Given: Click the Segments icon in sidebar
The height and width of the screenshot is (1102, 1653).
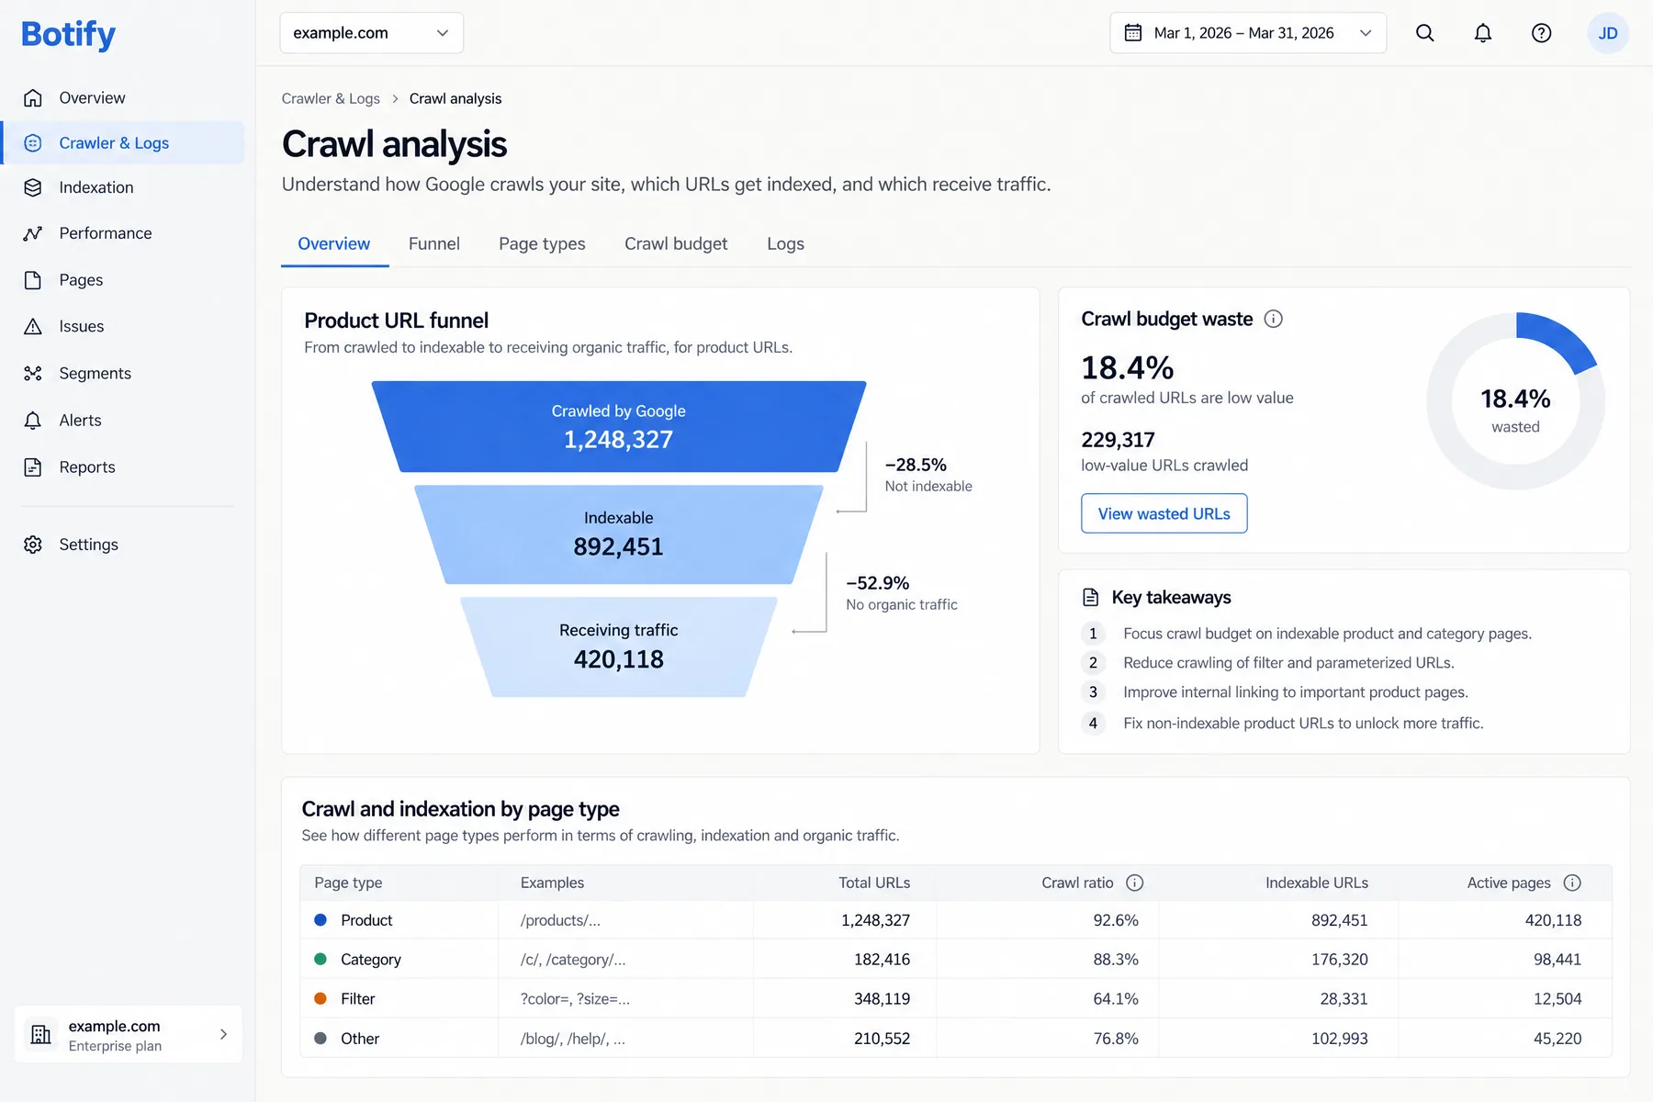Looking at the screenshot, I should coord(33,373).
